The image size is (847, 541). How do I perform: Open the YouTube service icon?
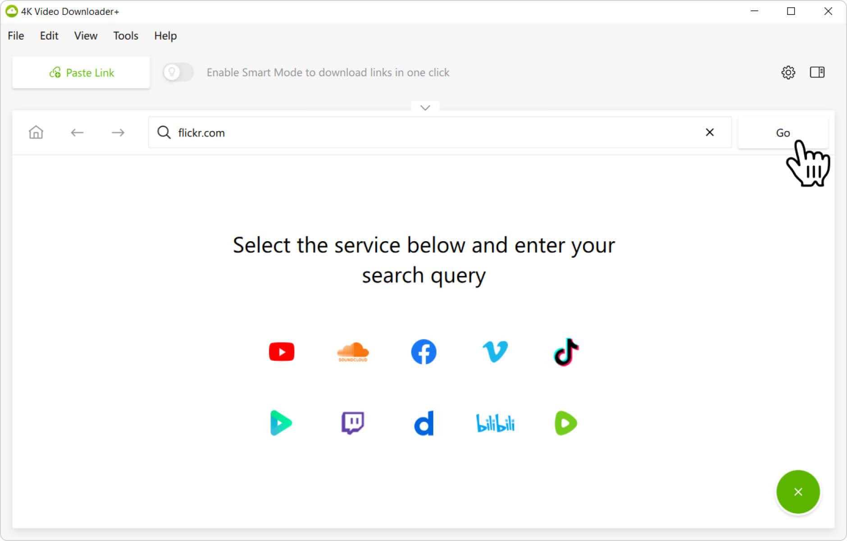click(x=282, y=352)
